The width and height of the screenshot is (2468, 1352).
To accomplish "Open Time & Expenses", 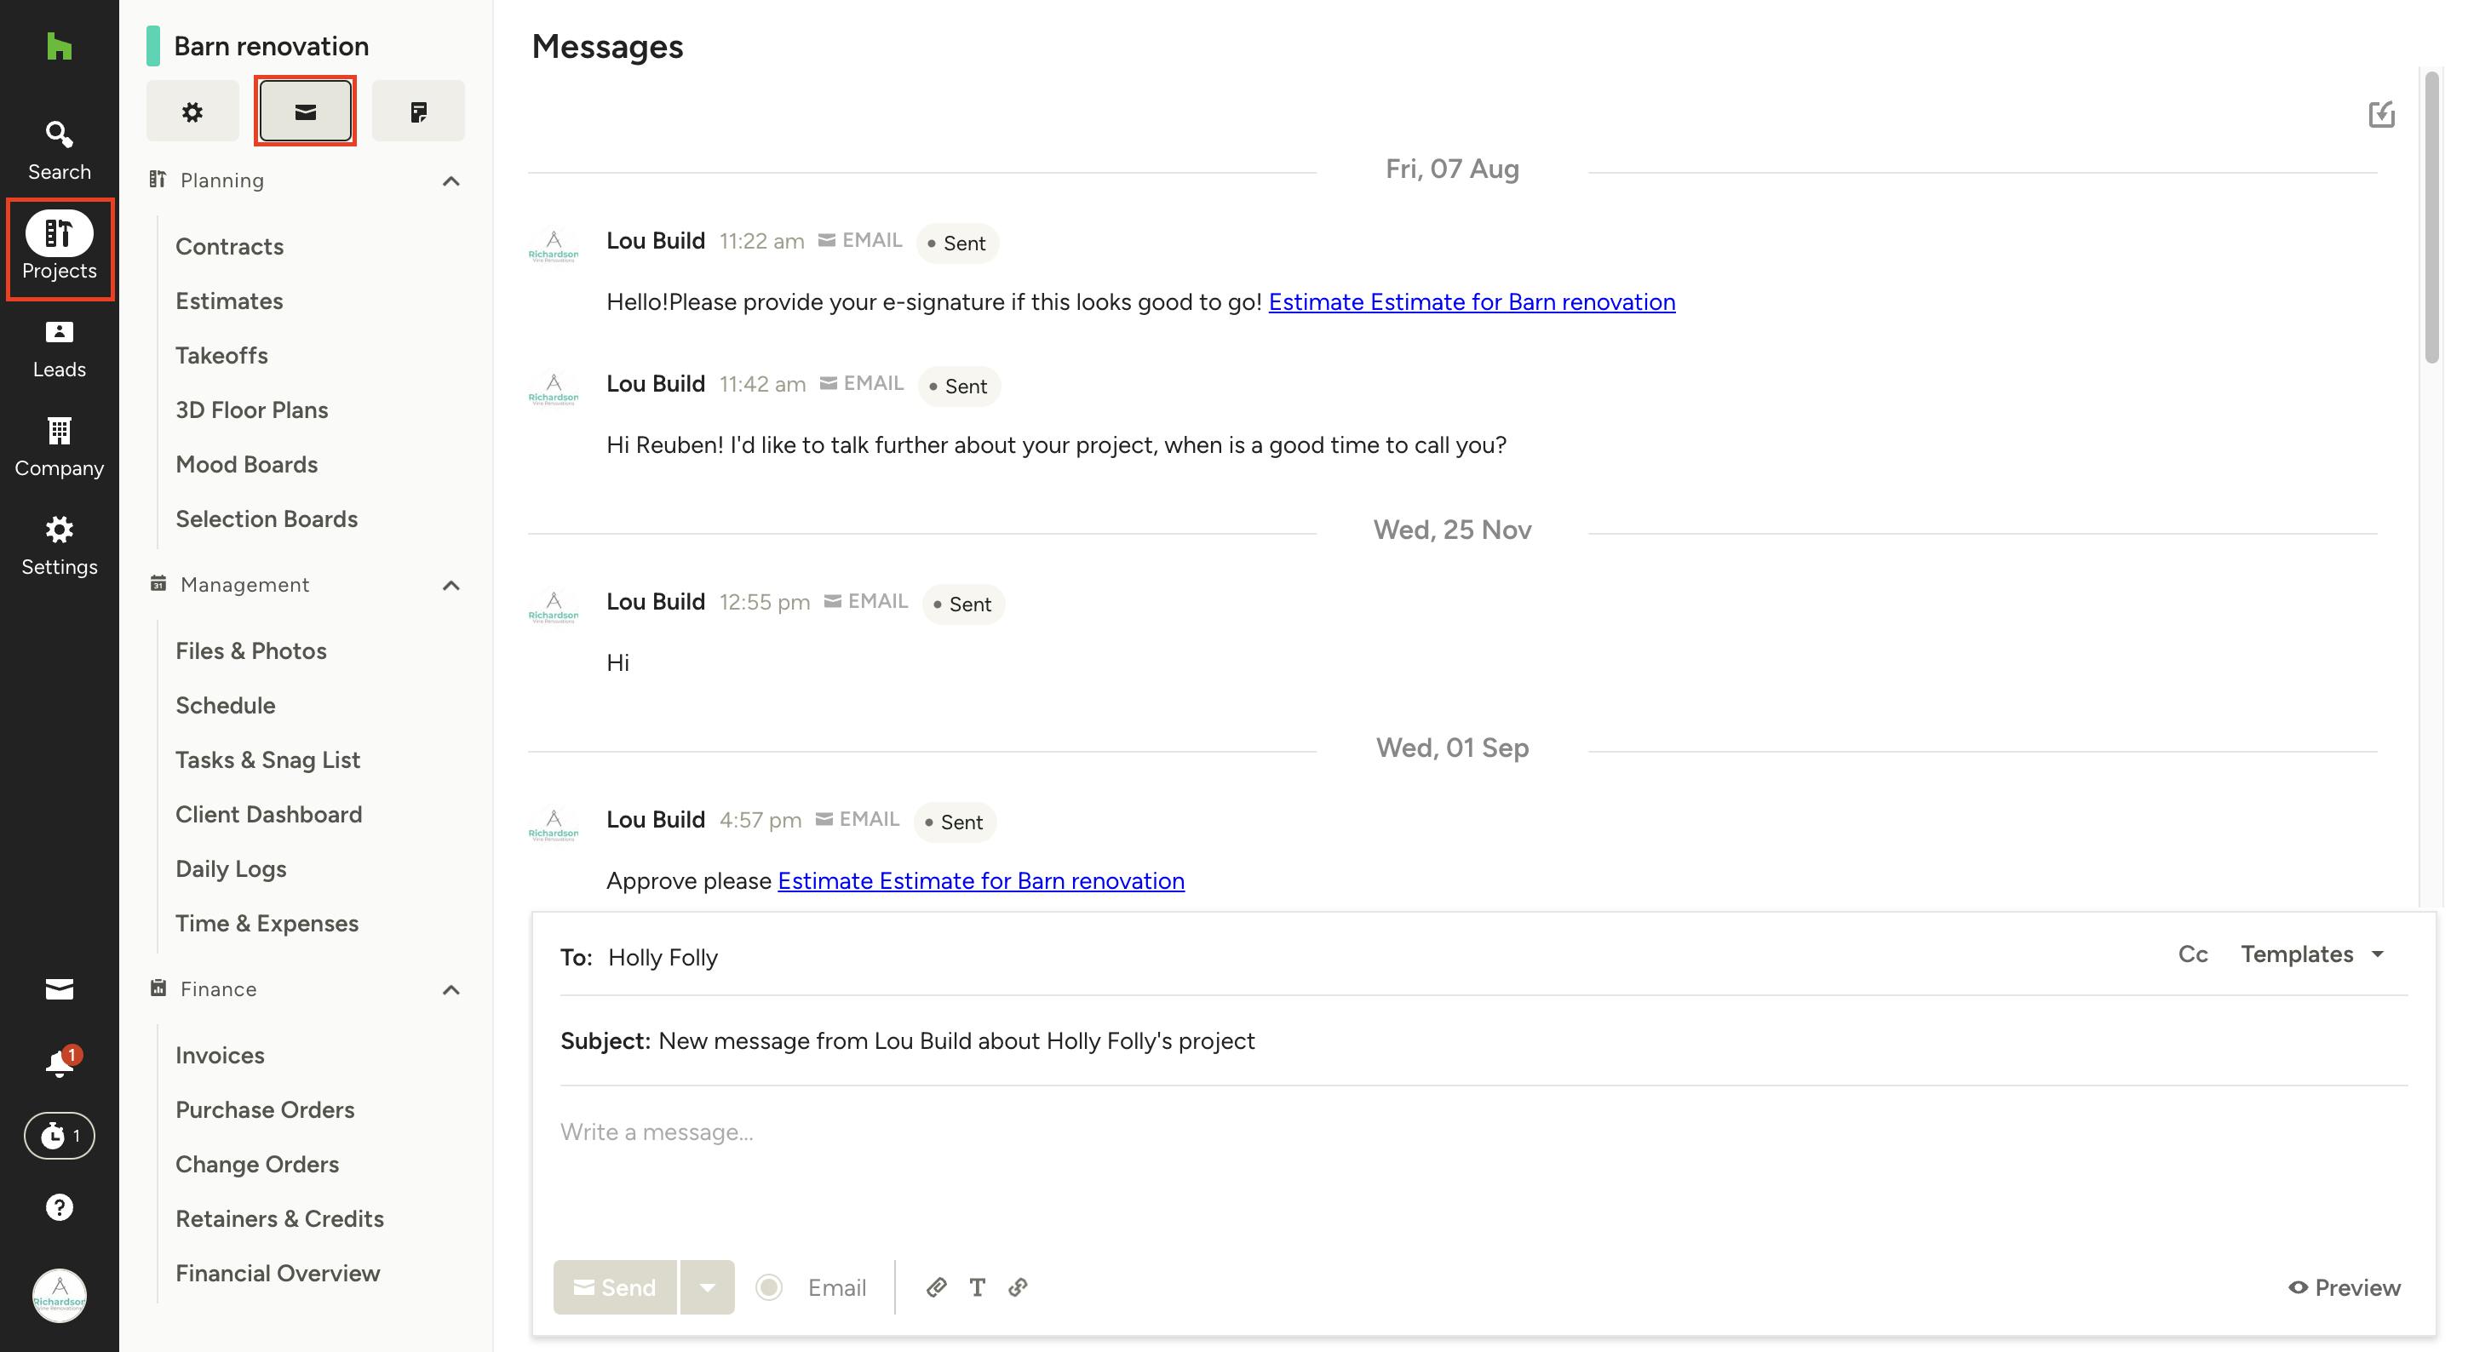I will [267, 924].
